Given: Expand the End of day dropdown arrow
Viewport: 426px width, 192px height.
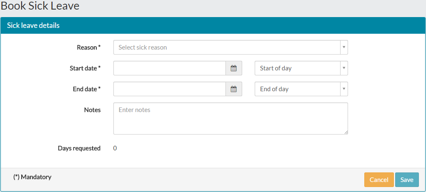Looking at the screenshot, I should click(x=343, y=89).
